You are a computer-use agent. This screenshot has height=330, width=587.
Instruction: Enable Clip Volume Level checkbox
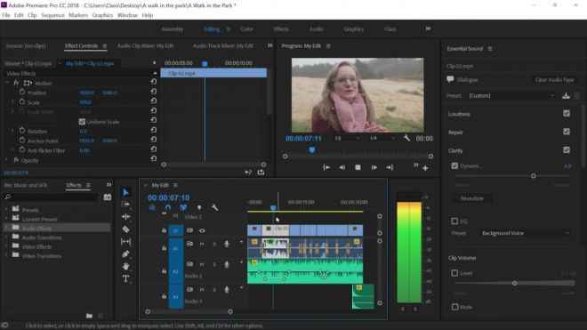coord(454,273)
